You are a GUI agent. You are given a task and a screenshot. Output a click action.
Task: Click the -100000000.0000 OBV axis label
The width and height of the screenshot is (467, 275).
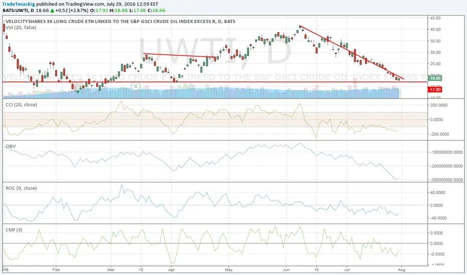tap(446, 152)
